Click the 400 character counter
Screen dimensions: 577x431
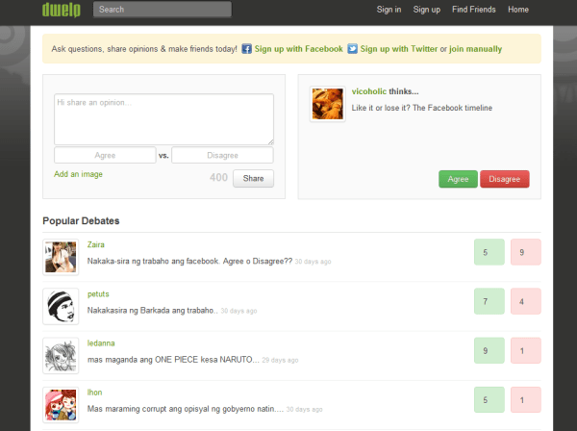tap(218, 178)
